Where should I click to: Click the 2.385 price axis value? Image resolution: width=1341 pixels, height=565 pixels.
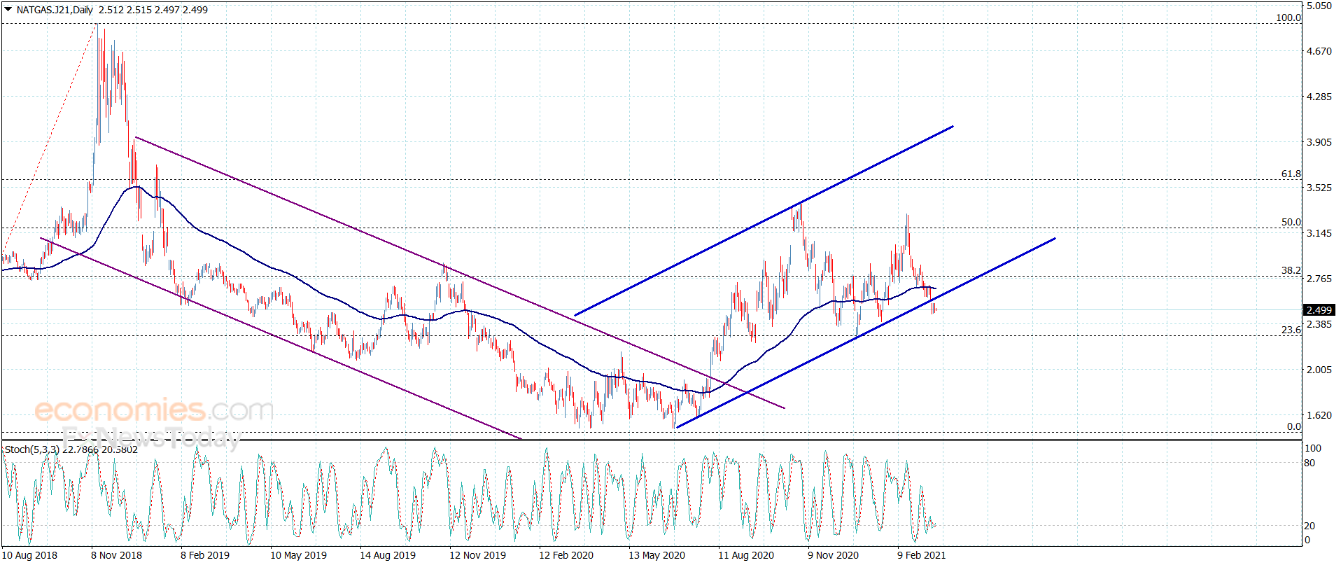[x=1319, y=324]
